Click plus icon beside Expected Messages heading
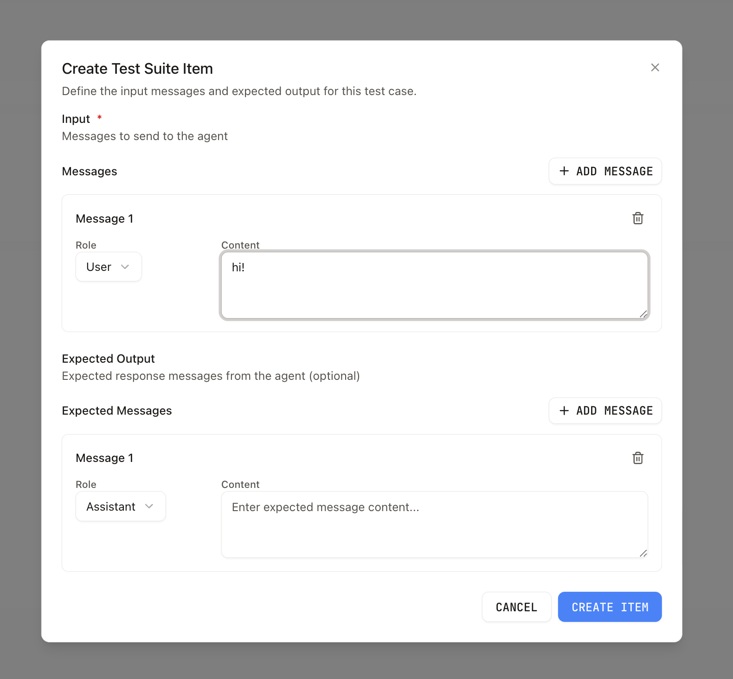The image size is (733, 679). click(x=564, y=411)
